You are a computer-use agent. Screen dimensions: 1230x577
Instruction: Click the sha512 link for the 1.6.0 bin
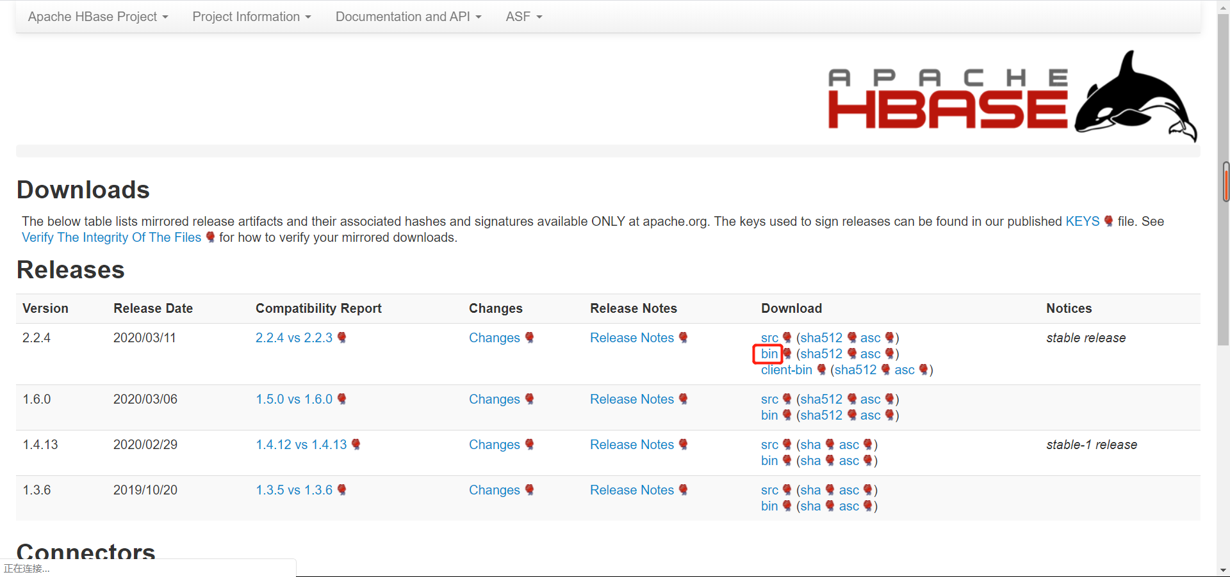(820, 415)
